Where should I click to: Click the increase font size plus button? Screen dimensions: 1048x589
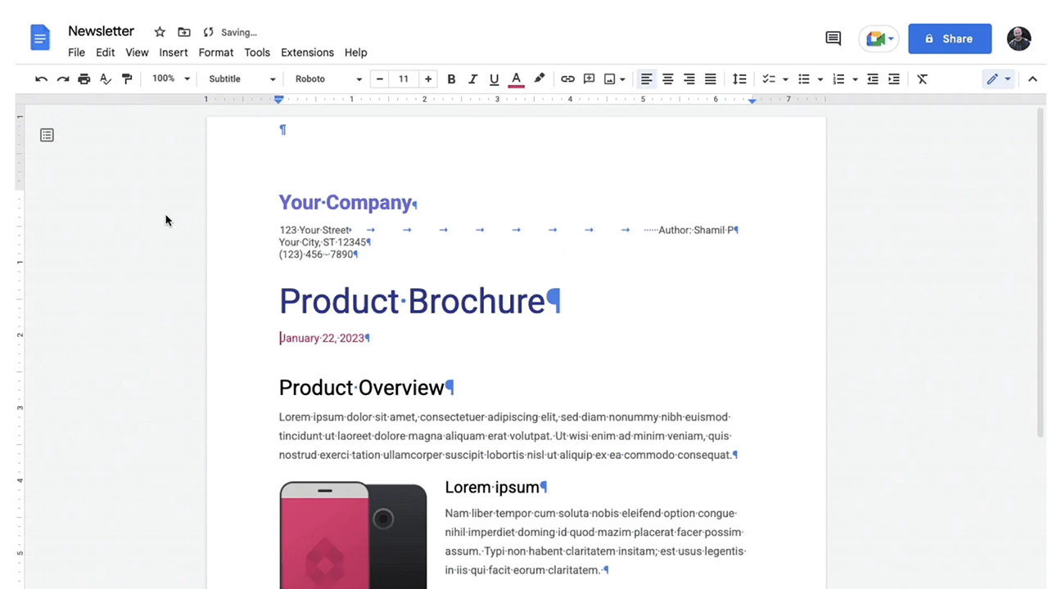(427, 79)
